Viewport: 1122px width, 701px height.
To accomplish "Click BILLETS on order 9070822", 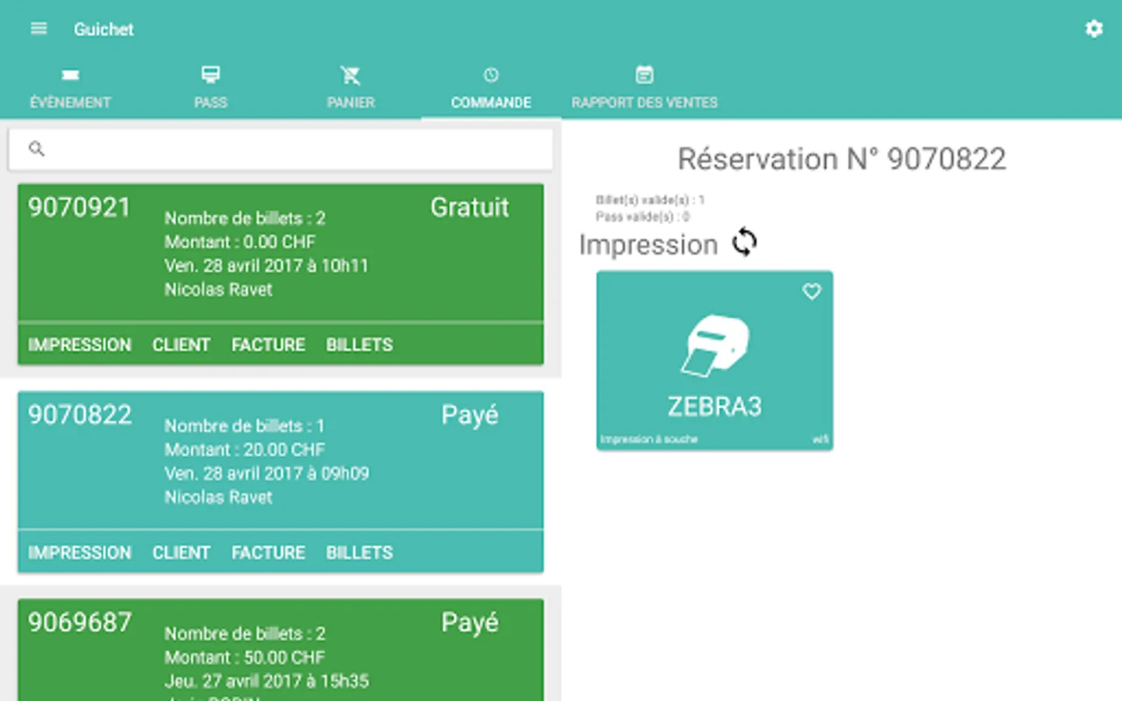I will point(359,553).
